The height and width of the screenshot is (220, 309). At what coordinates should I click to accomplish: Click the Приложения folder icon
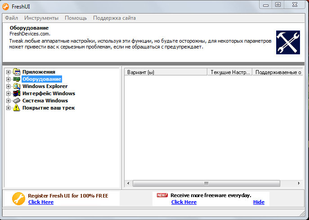tap(17, 72)
